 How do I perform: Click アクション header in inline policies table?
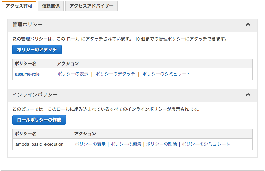[x=85, y=134]
